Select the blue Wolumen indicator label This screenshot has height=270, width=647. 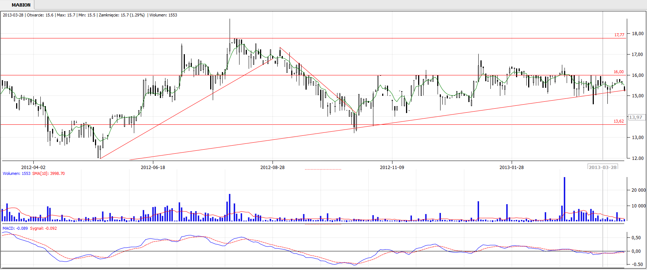[x=17, y=173]
